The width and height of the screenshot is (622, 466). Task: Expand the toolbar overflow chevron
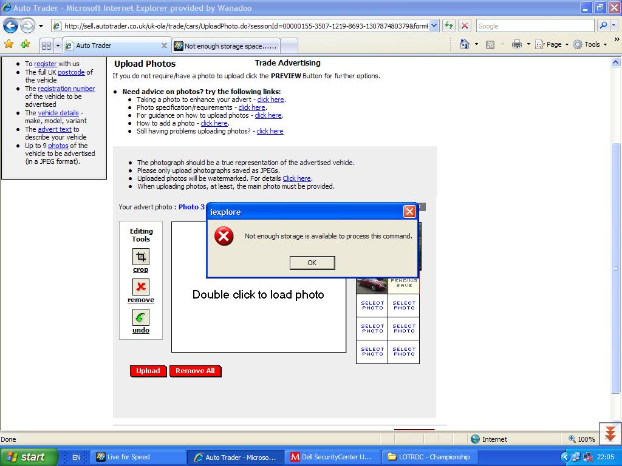pyautogui.click(x=617, y=39)
